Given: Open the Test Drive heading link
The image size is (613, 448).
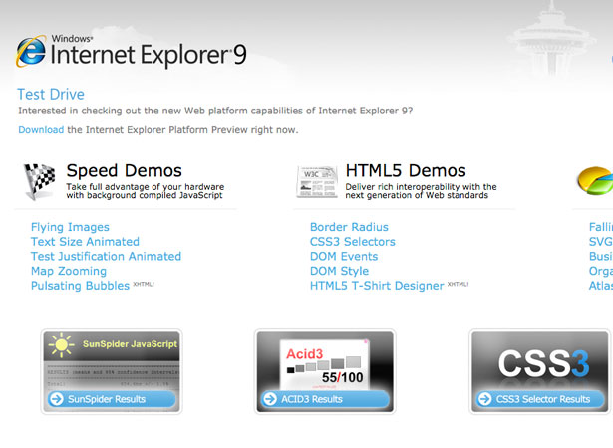Looking at the screenshot, I should (51, 95).
